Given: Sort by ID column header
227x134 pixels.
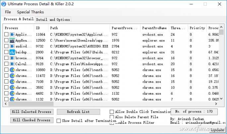Looking at the screenshot, I should click(x=41, y=28).
